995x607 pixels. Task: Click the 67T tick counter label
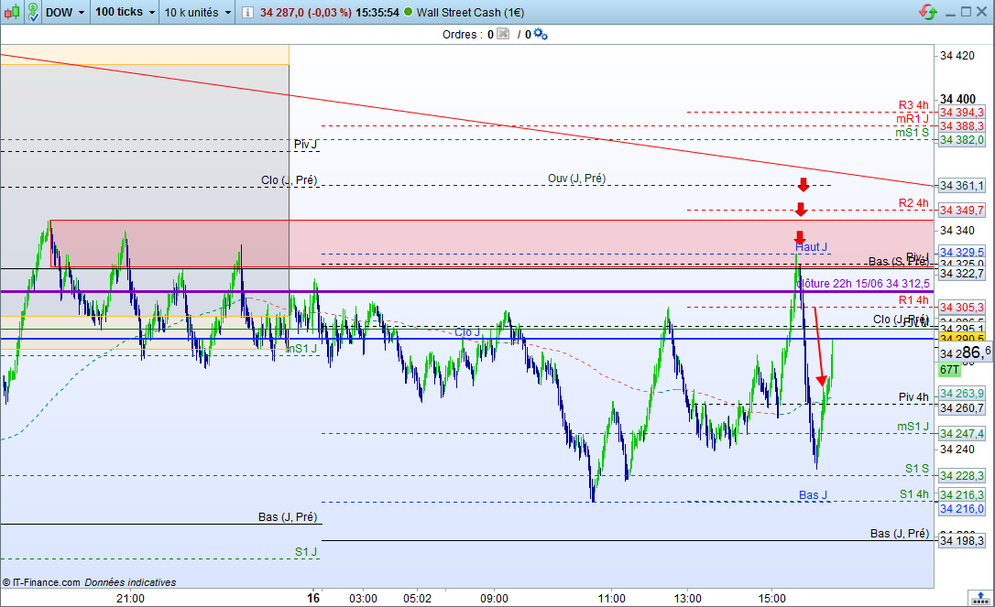tap(949, 370)
